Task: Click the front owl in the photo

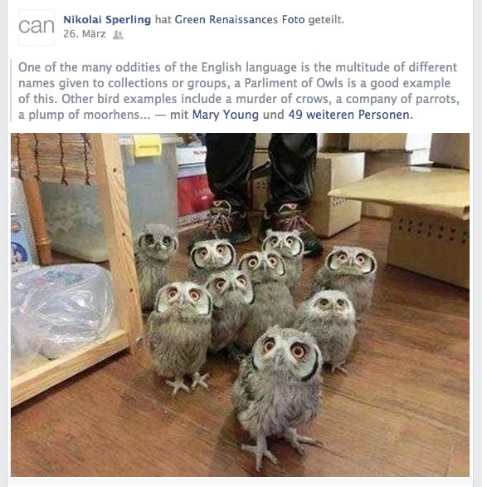Action: coord(279,391)
